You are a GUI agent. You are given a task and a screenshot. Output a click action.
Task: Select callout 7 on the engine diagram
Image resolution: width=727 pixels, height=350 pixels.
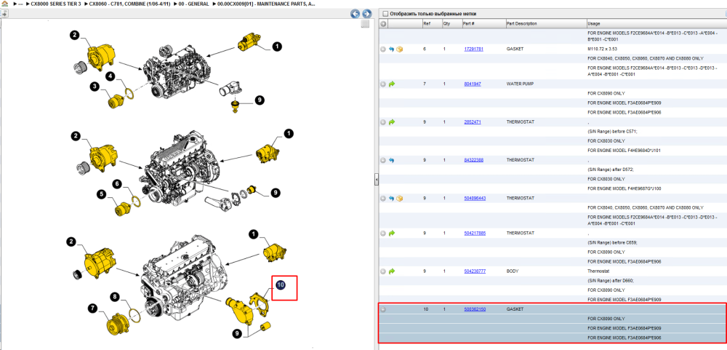point(93,307)
